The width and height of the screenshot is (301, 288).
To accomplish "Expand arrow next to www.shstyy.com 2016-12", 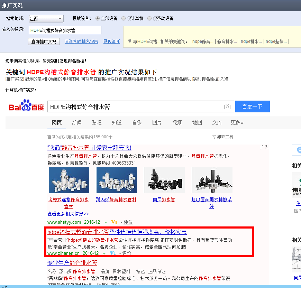I will (106, 223).
